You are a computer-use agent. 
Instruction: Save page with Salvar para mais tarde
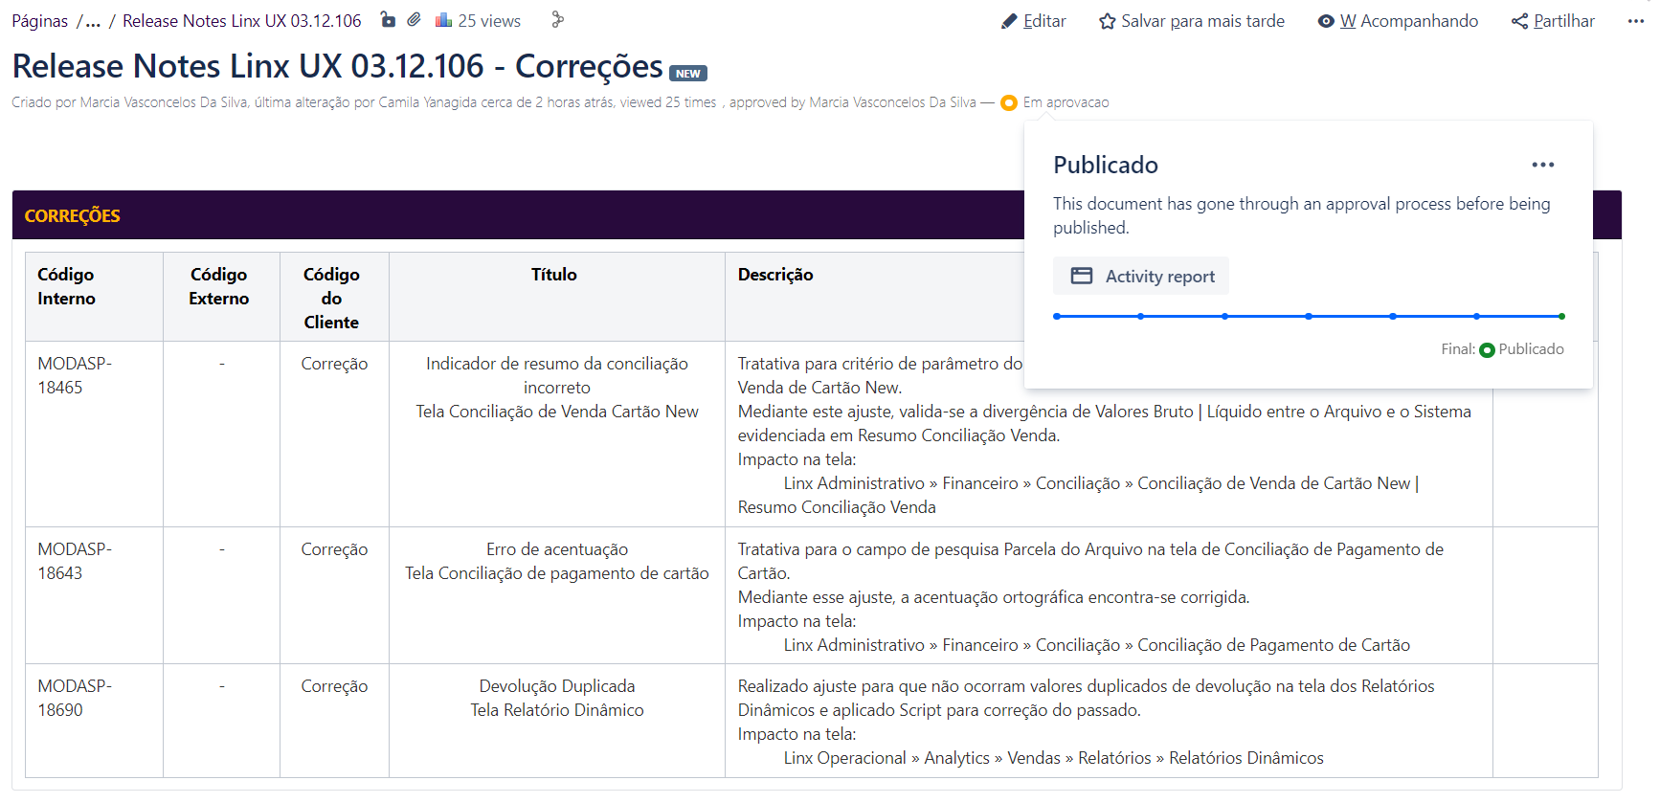click(x=1192, y=21)
